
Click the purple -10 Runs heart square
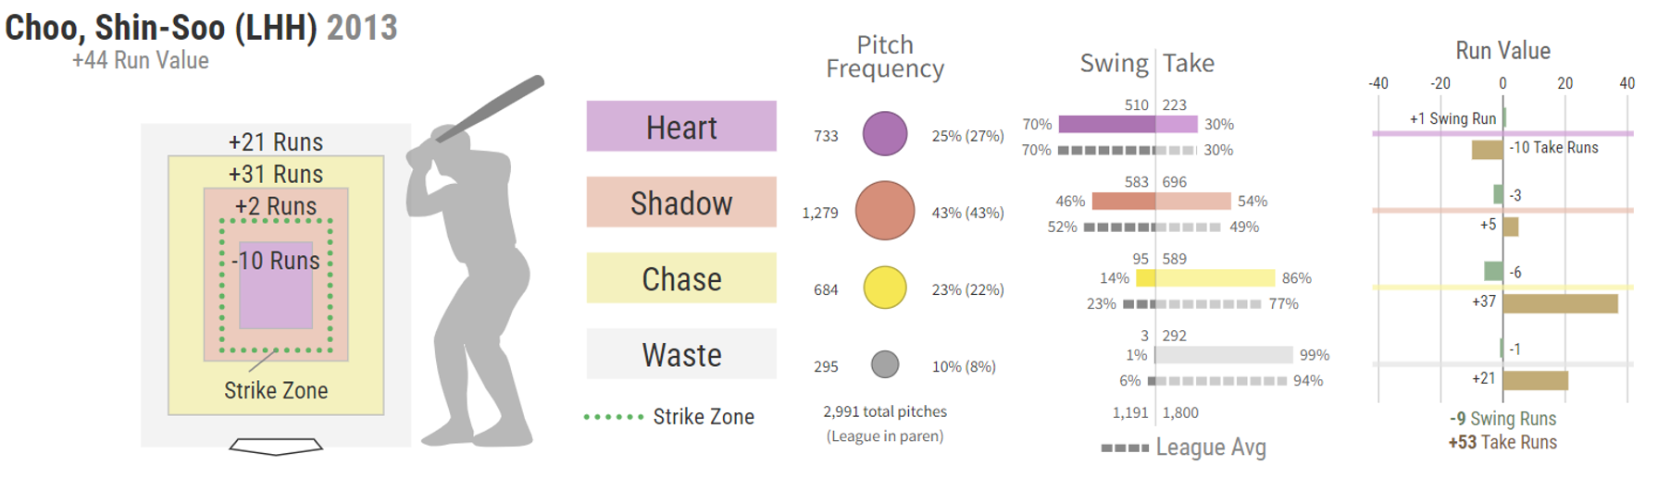tap(276, 287)
